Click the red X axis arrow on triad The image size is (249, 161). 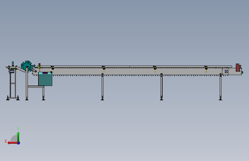(x=13, y=143)
